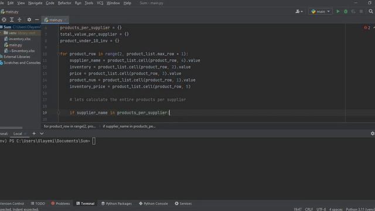Viewport: 375px width, 211px height.
Task: Open Search Everywhere magnifier icon
Action: coord(371,12)
